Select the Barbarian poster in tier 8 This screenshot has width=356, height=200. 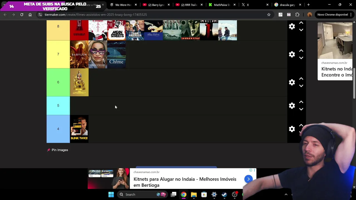79,30
